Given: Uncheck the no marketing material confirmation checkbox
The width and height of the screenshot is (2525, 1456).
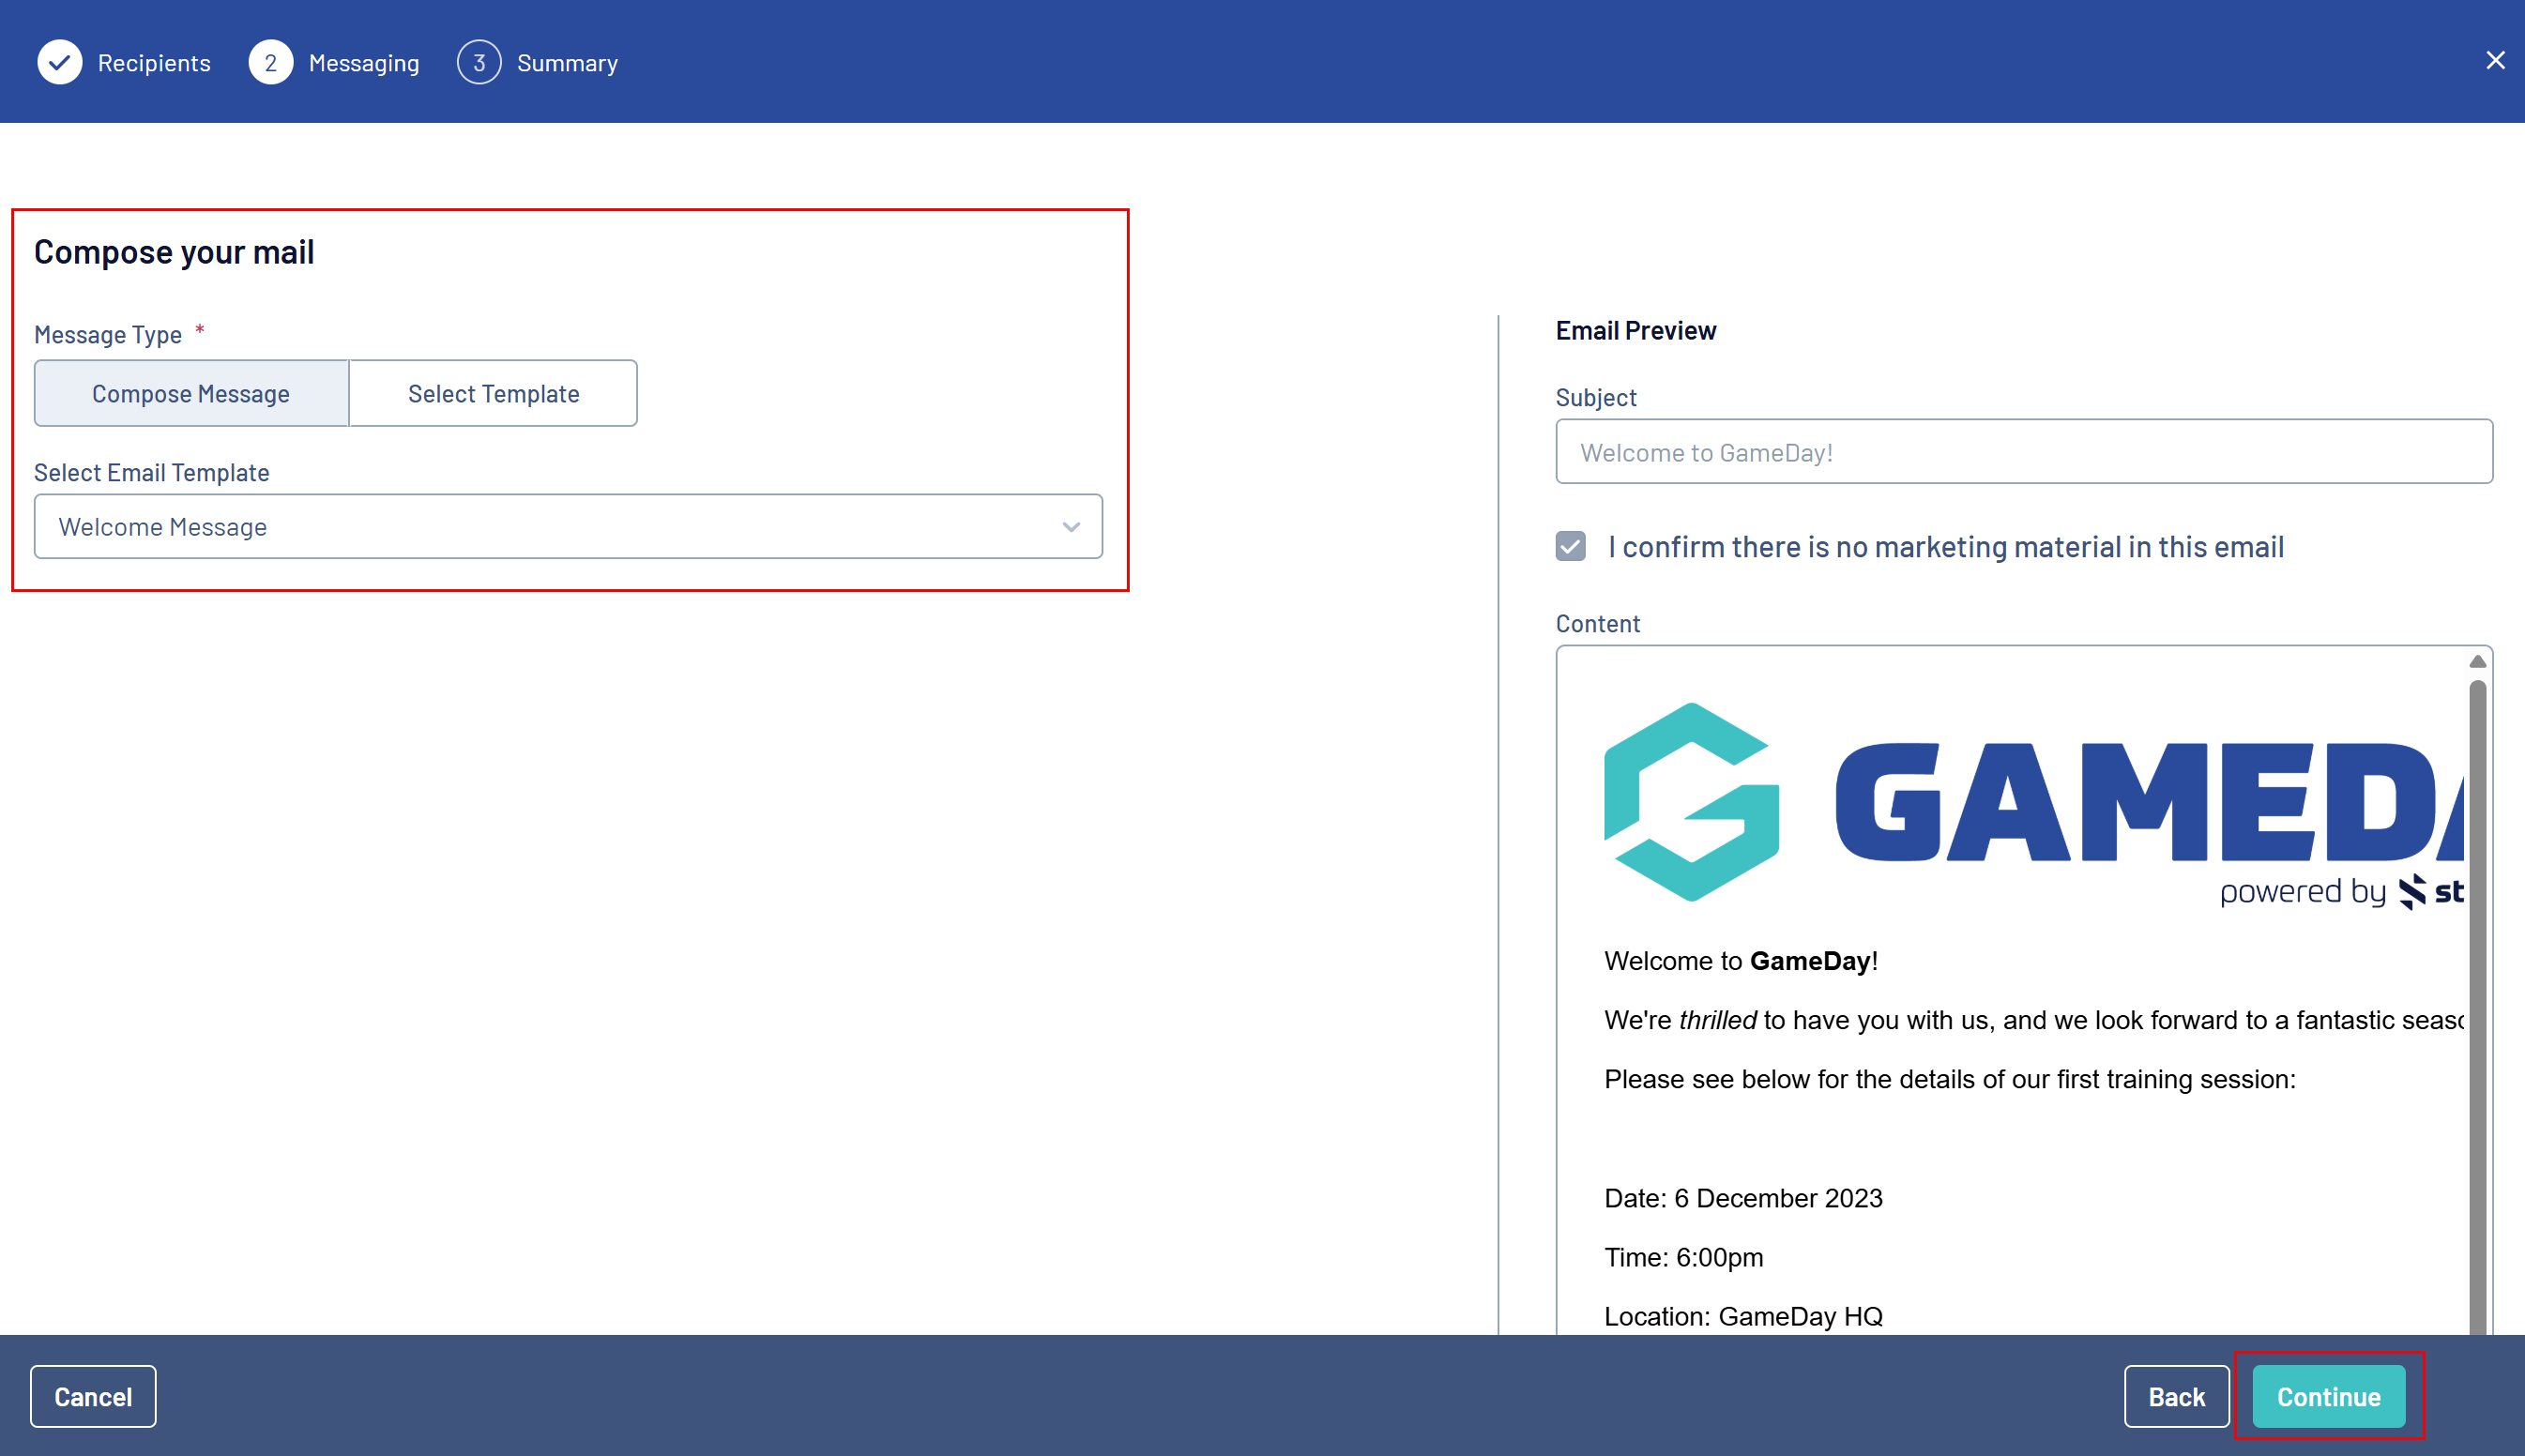Looking at the screenshot, I should [x=1570, y=546].
